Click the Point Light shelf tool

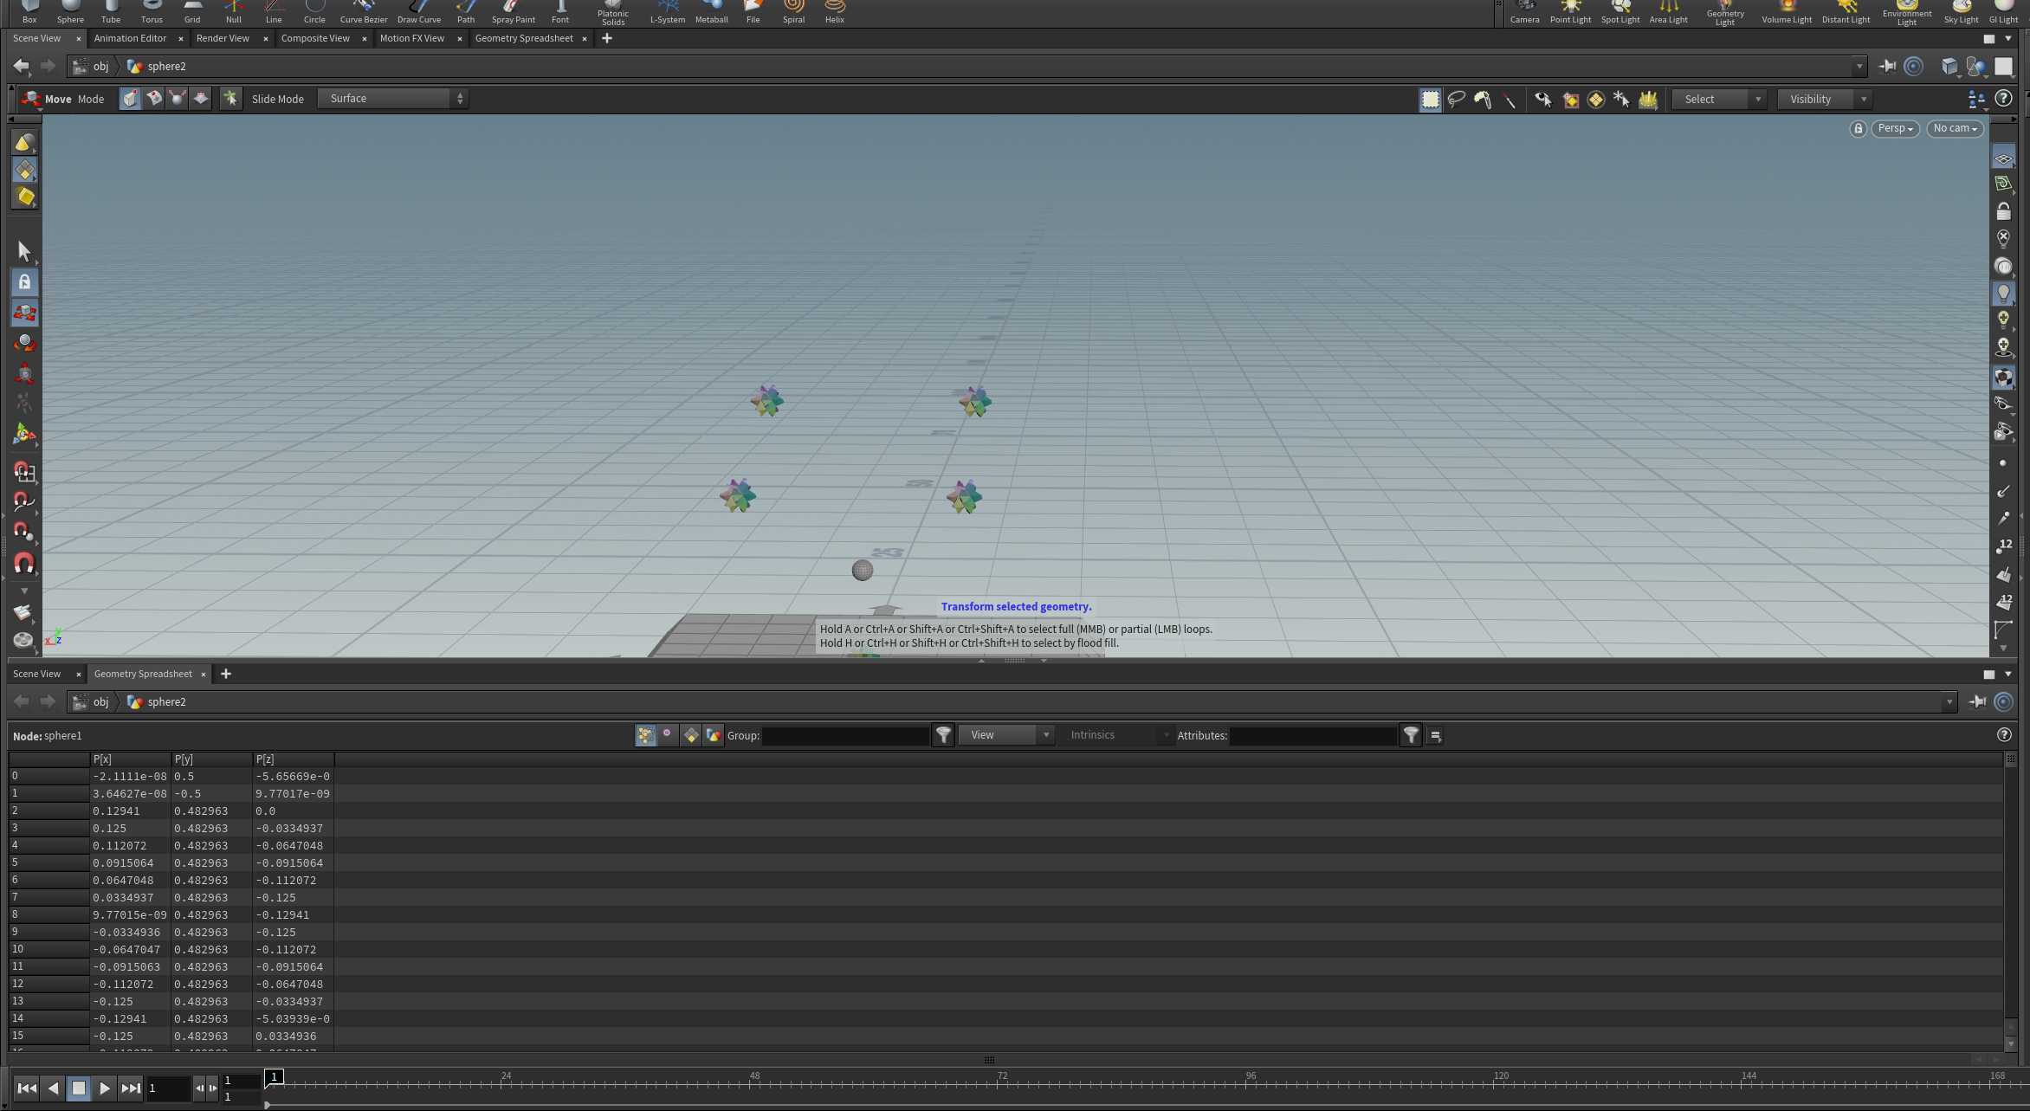pos(1569,12)
